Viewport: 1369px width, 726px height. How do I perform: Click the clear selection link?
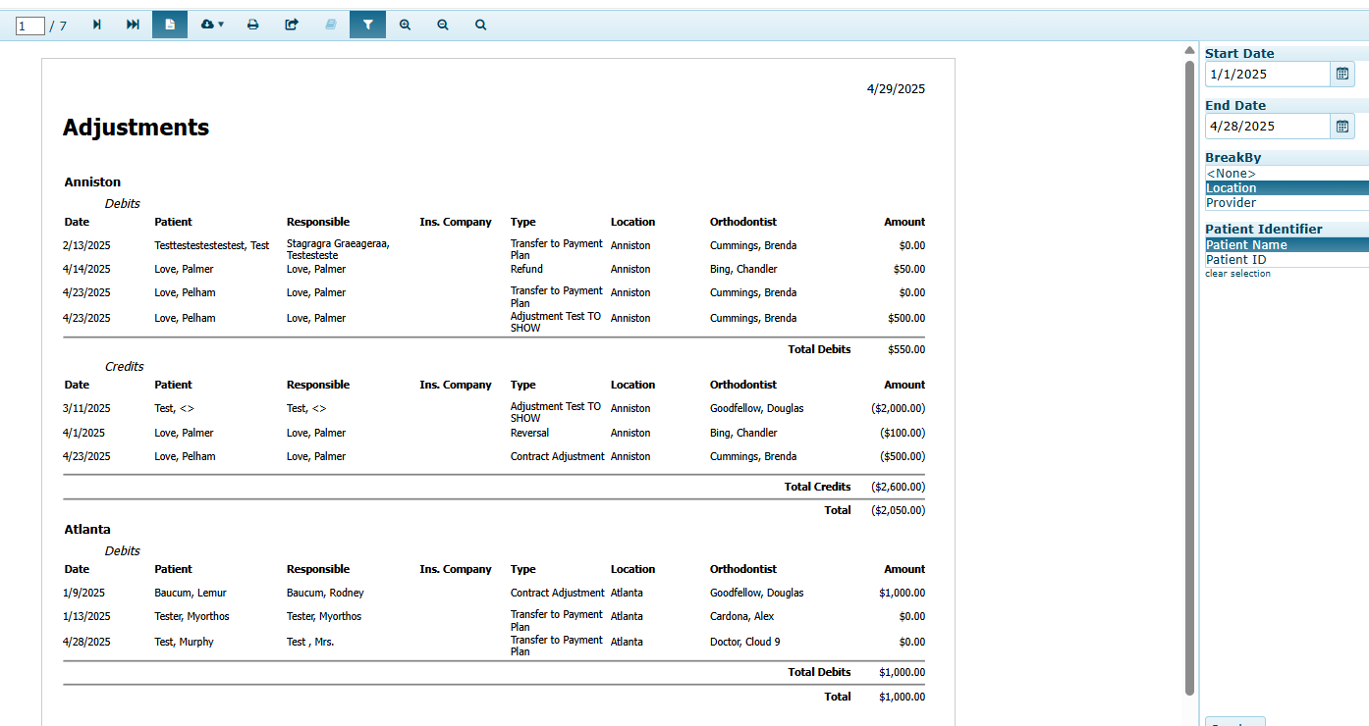pyautogui.click(x=1237, y=274)
